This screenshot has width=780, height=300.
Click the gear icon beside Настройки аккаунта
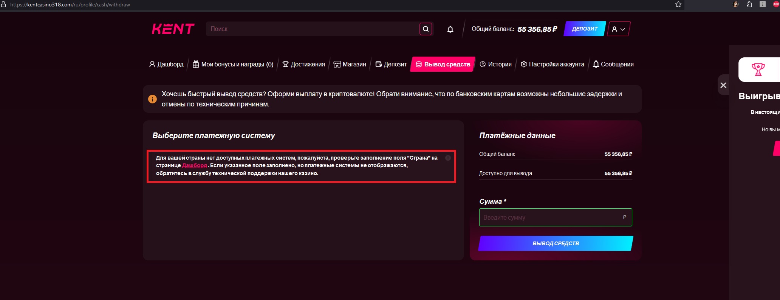coord(524,64)
